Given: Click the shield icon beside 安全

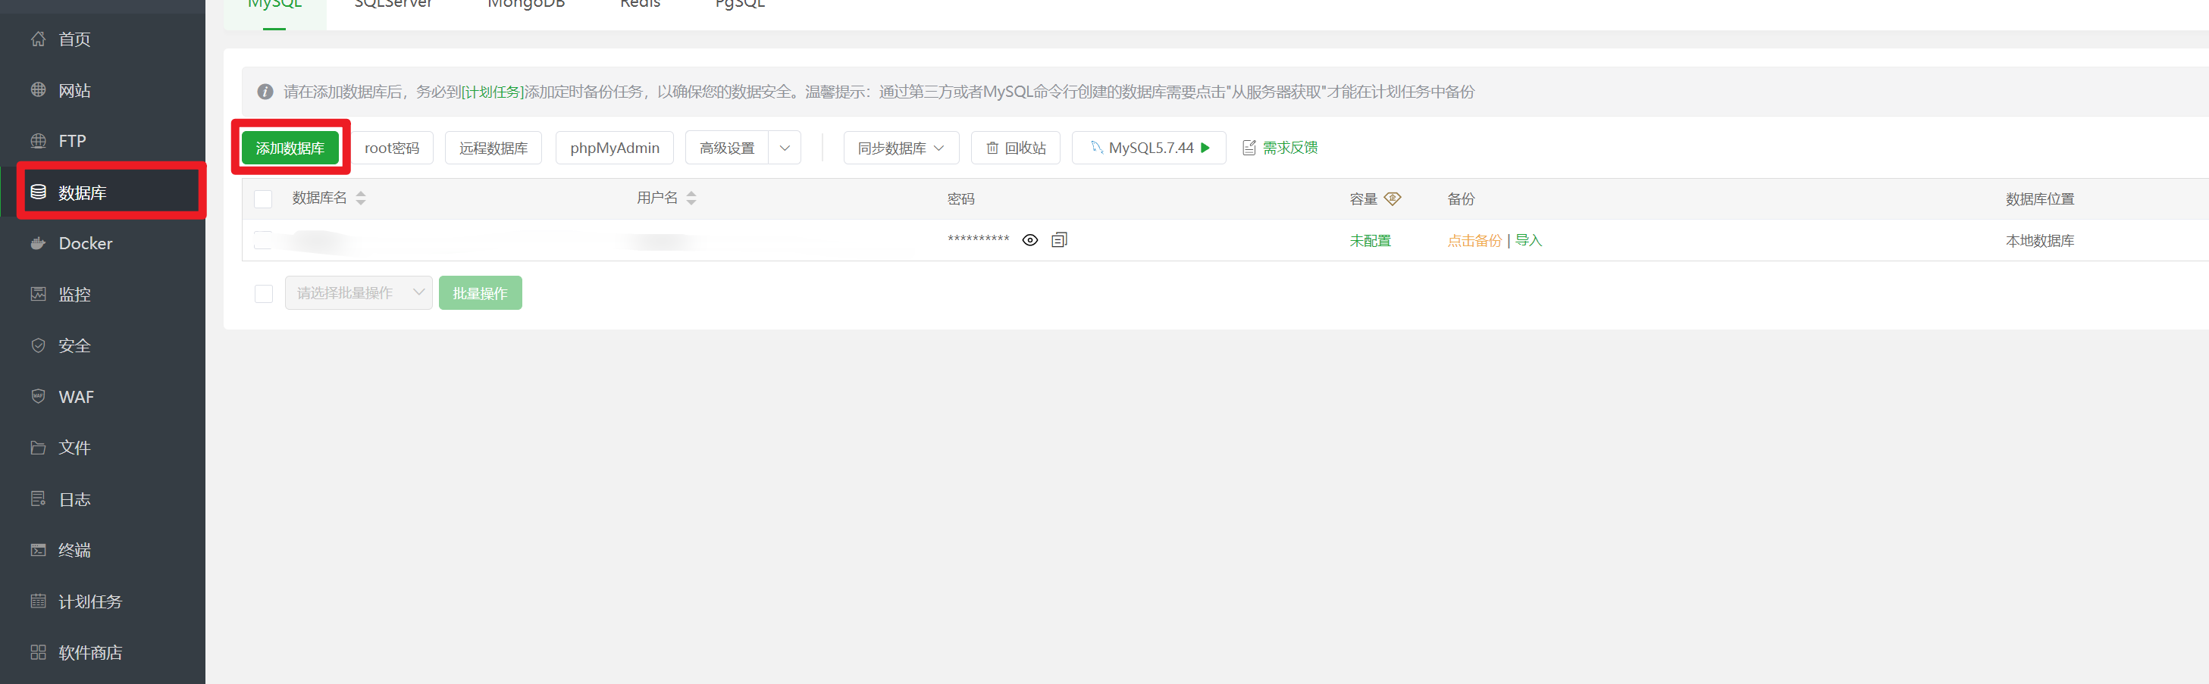Looking at the screenshot, I should (38, 345).
